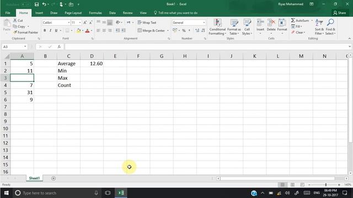Click the Increase Decimal icon
This screenshot has height=198, width=353.
coord(197,30)
